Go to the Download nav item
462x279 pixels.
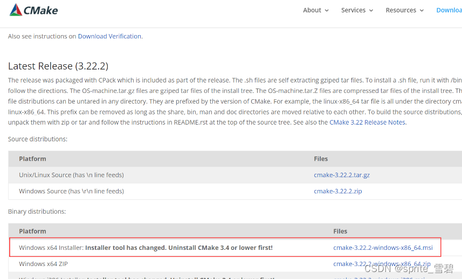[x=449, y=10]
